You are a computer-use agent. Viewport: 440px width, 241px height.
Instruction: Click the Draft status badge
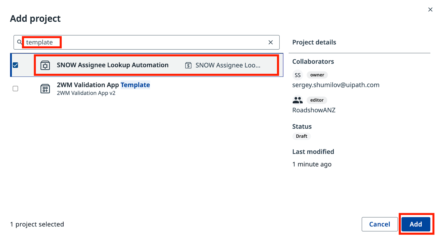point(301,136)
